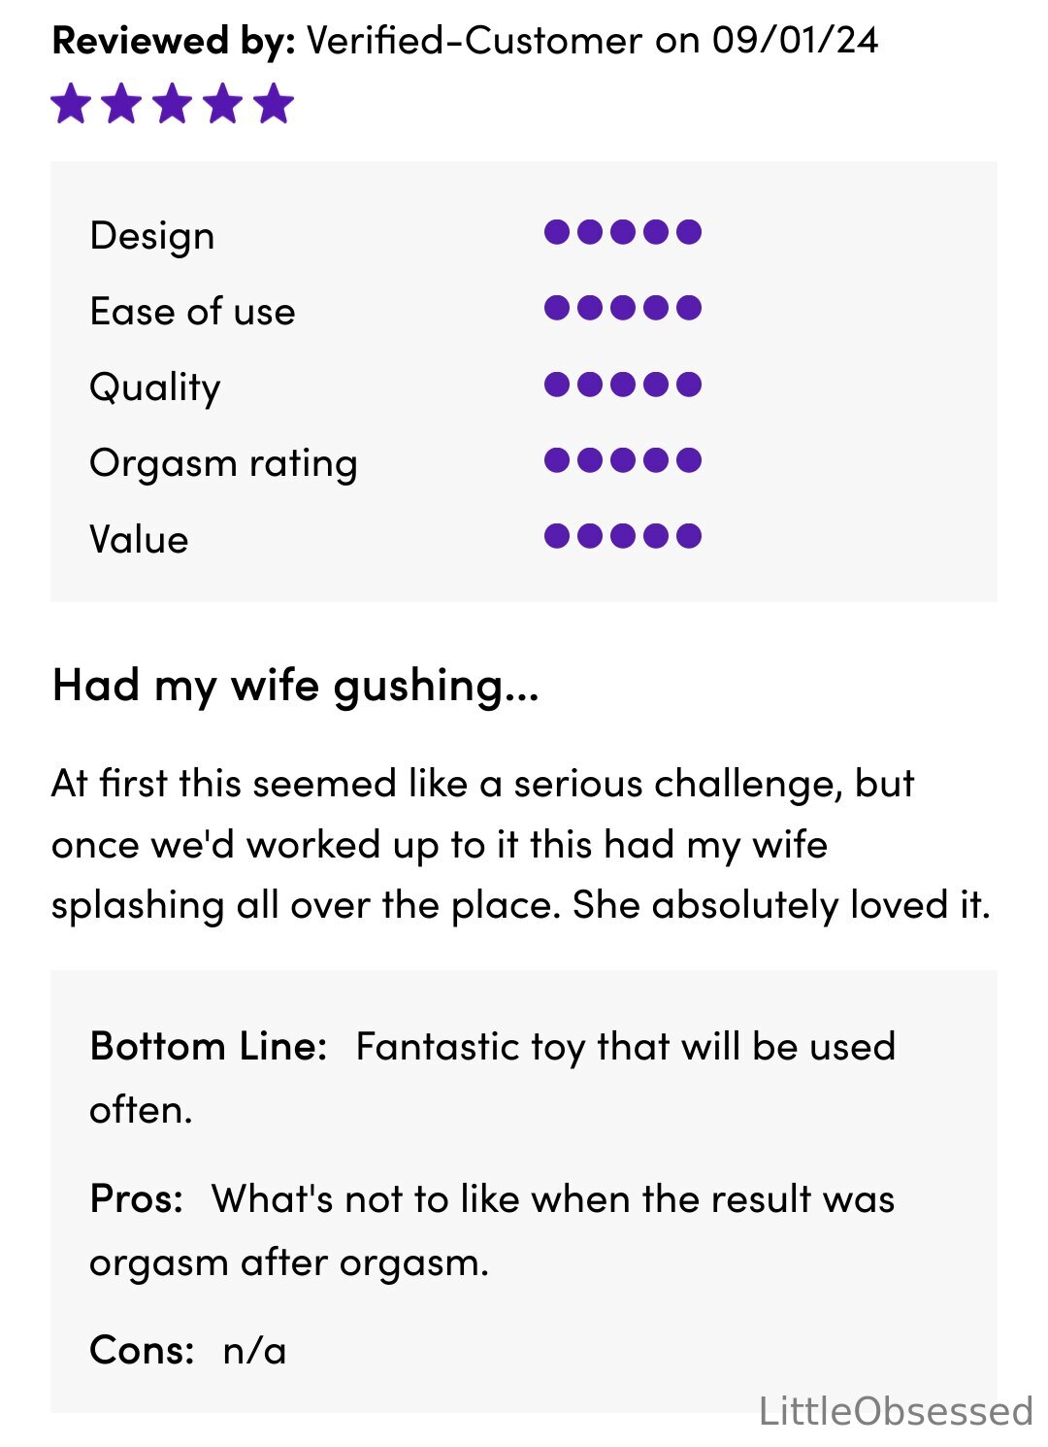Click the last dot in the Design rating
The height and width of the screenshot is (1447, 1048).
(689, 232)
